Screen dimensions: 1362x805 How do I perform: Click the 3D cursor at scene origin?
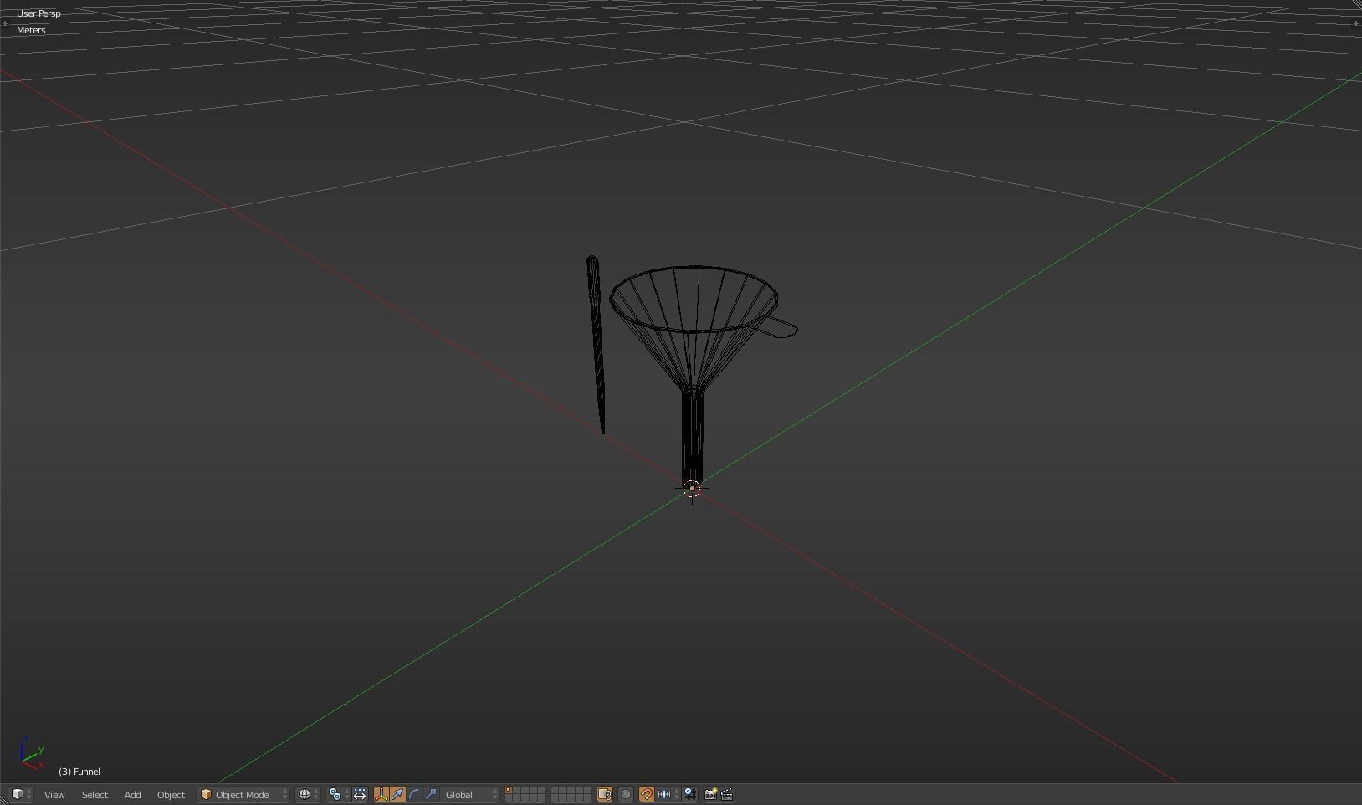pyautogui.click(x=692, y=489)
